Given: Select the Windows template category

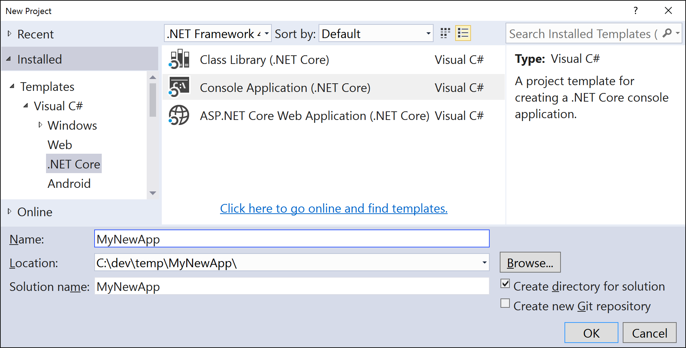Looking at the screenshot, I should tap(72, 125).
